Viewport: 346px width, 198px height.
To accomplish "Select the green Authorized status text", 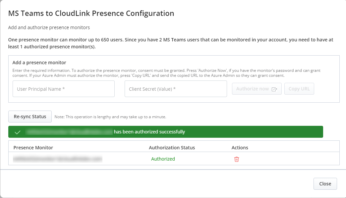I will pyautogui.click(x=163, y=159).
